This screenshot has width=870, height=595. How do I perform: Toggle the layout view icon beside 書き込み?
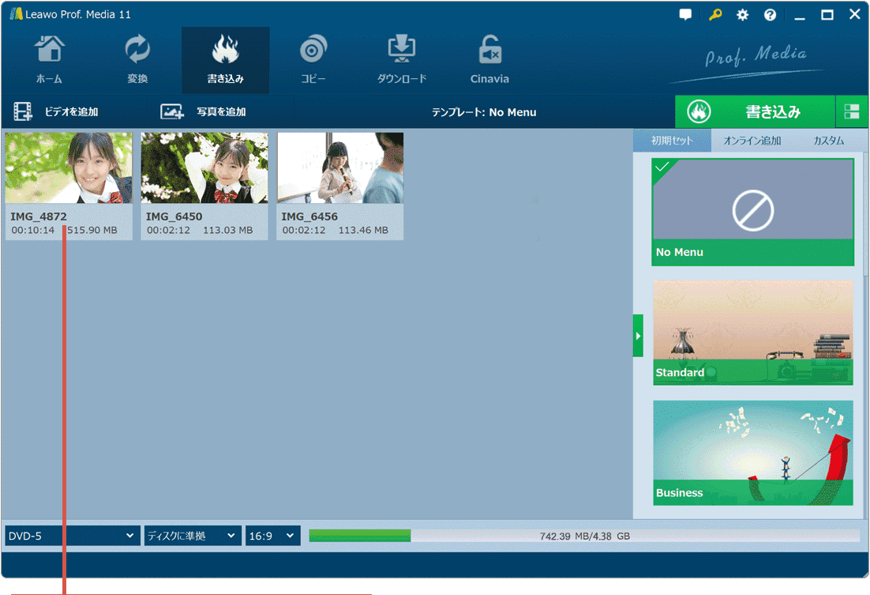click(x=851, y=112)
